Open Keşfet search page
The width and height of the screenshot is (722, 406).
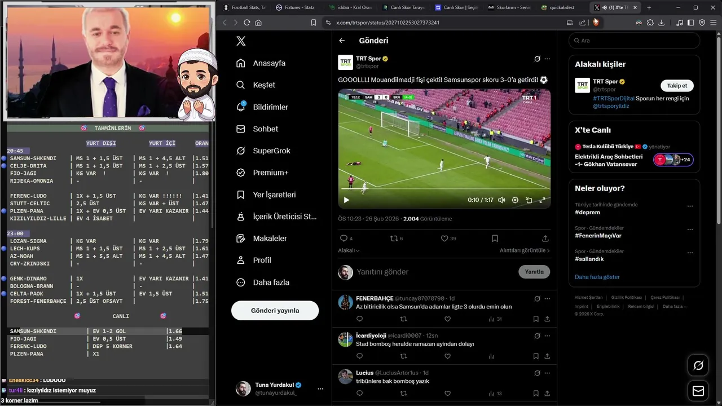click(256, 85)
